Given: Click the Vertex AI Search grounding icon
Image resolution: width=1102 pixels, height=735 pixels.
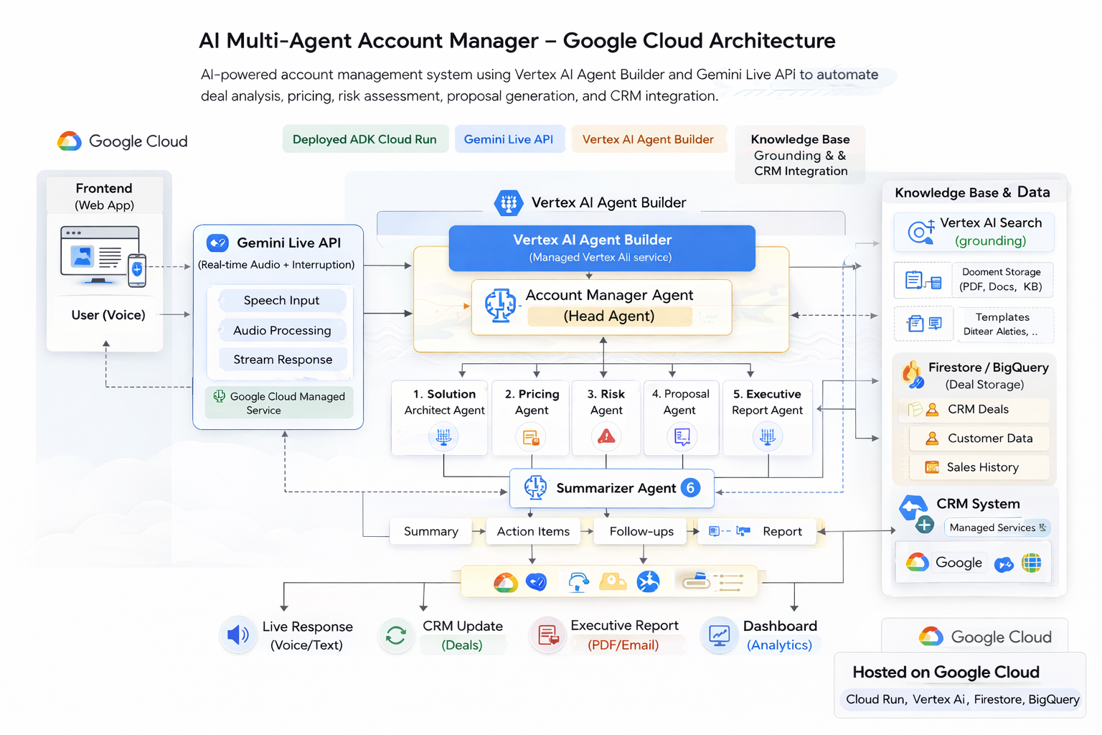Looking at the screenshot, I should [921, 231].
